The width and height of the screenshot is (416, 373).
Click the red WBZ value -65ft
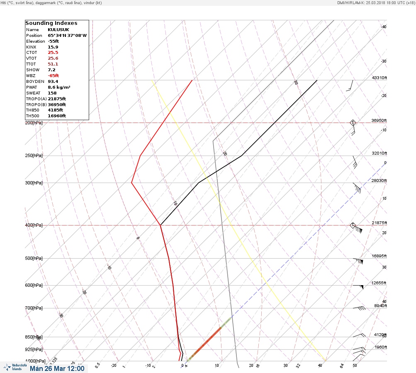point(54,75)
